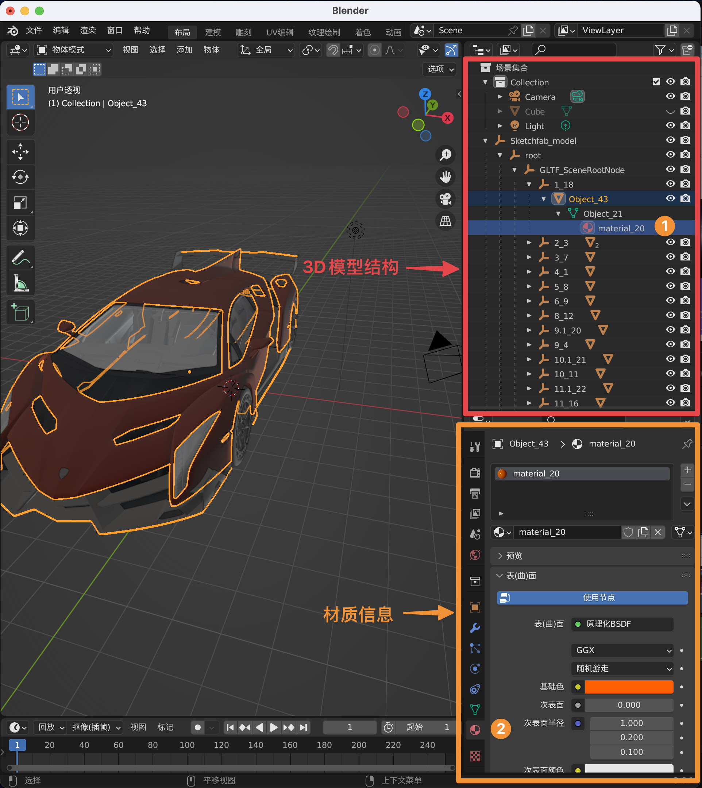Select the Measure ruler tool
Screen dimensions: 702x788
(20, 283)
